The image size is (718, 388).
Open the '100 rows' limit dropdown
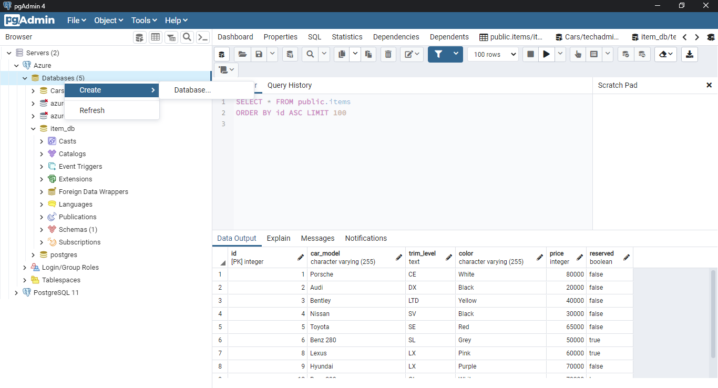point(493,54)
